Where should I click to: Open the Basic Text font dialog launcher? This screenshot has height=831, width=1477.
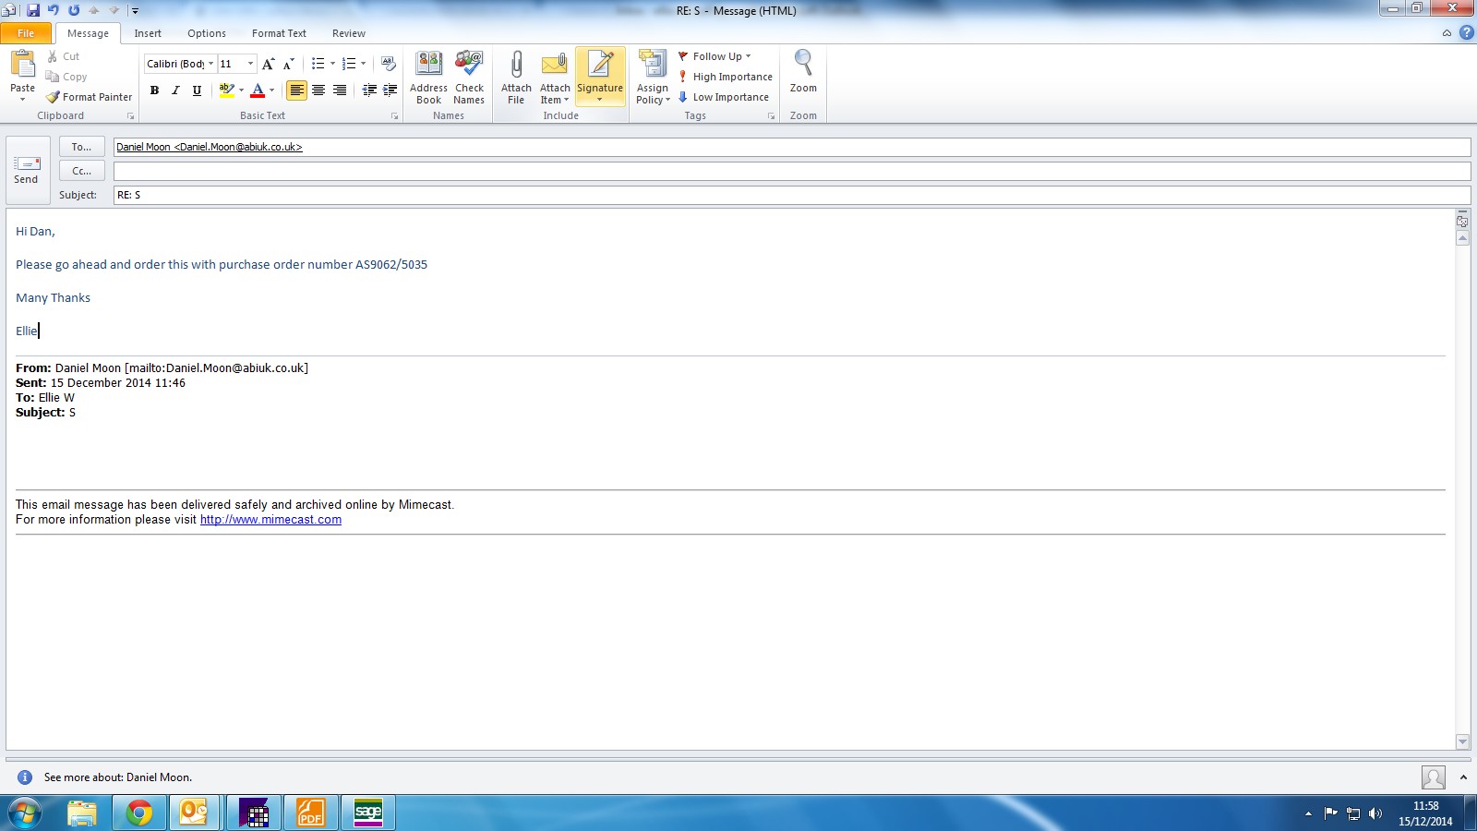(x=394, y=116)
